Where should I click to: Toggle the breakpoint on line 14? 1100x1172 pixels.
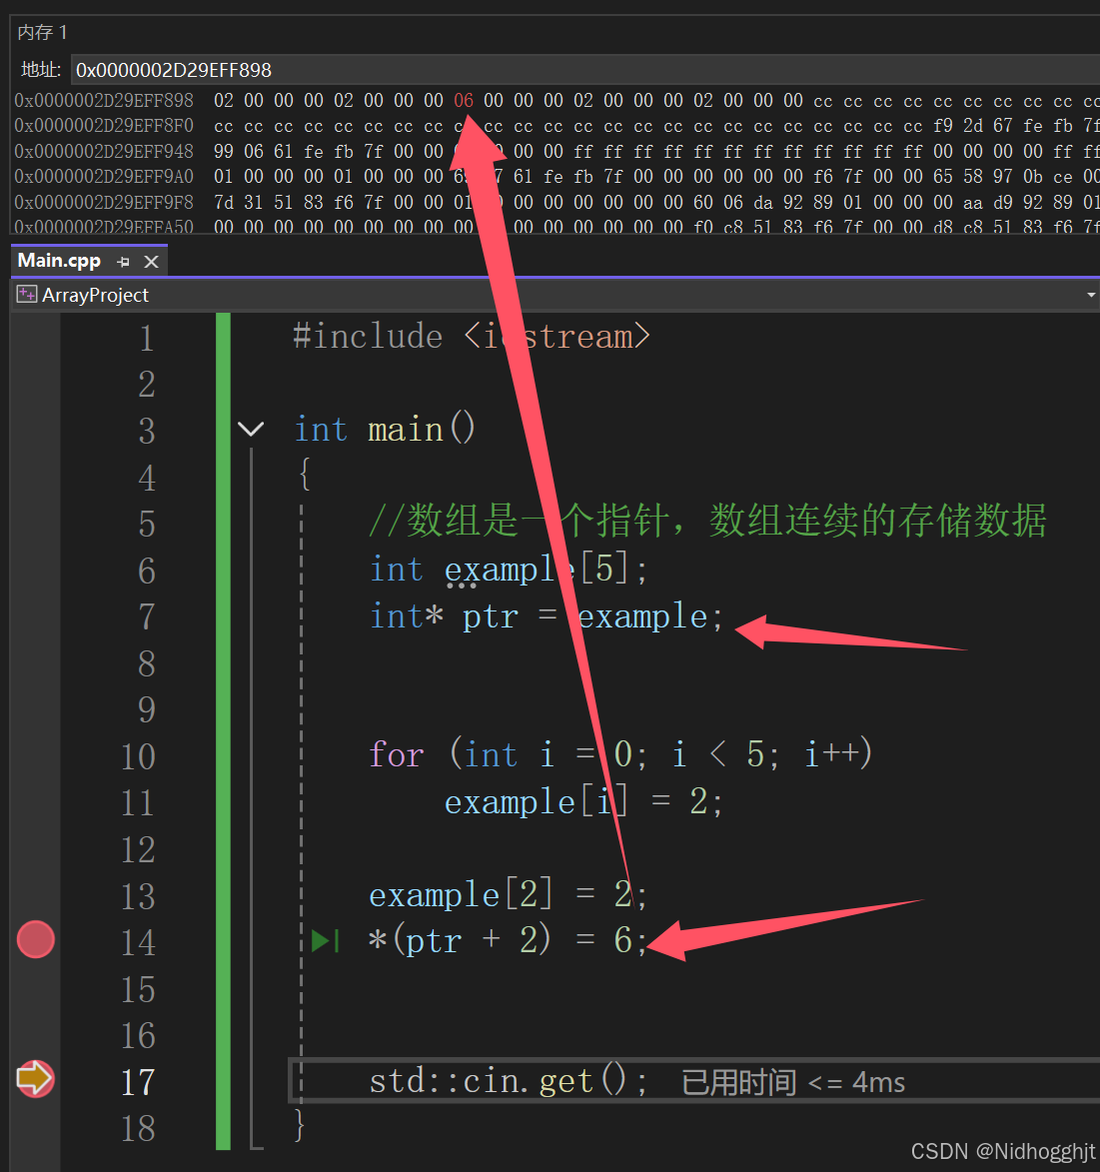coord(36,939)
